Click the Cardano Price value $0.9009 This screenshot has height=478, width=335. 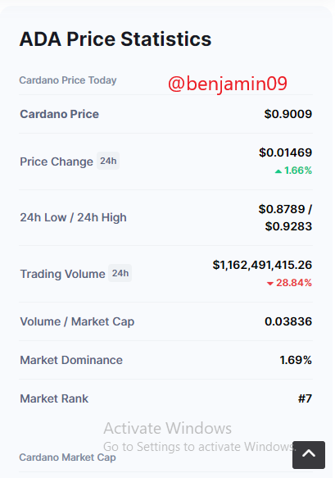point(288,114)
